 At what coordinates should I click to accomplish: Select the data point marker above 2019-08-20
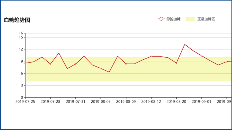click(176, 63)
